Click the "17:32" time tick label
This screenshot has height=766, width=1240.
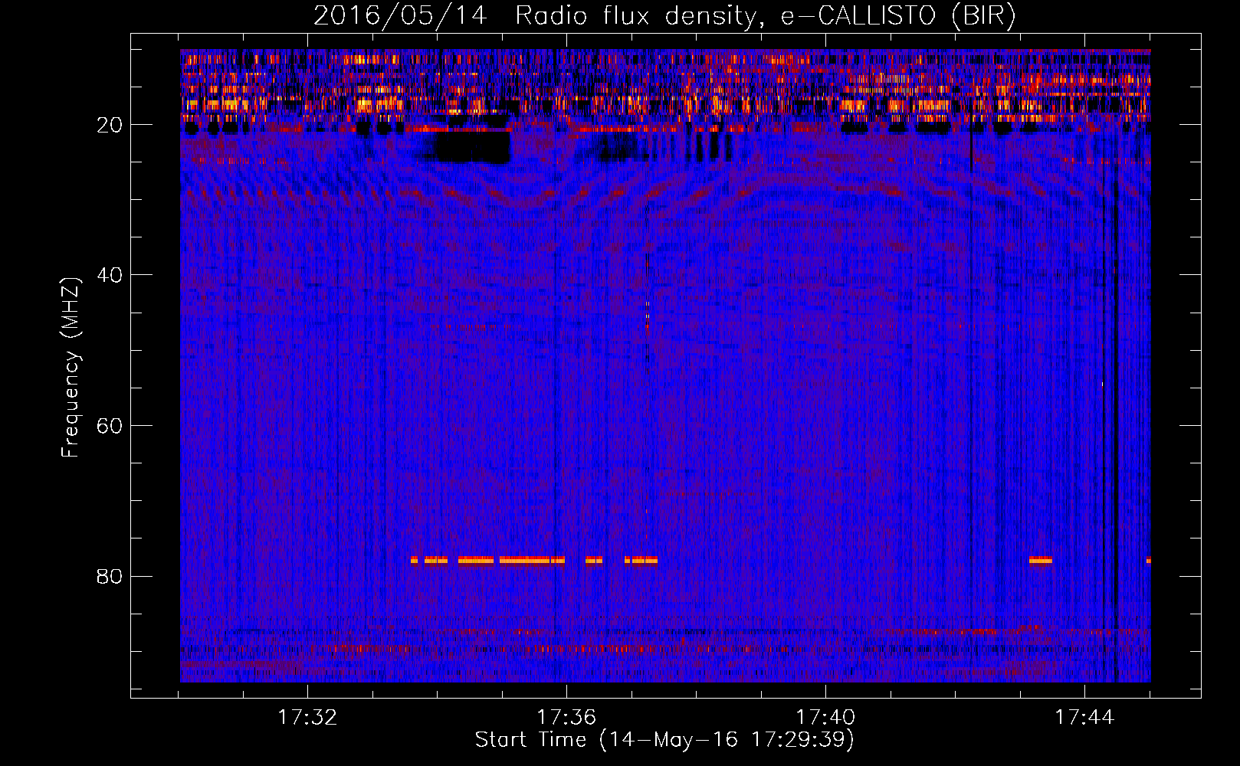(x=307, y=718)
